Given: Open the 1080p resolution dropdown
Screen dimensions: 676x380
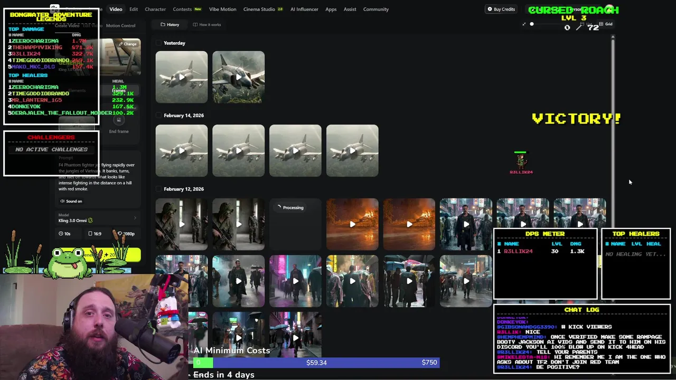Looking at the screenshot, I should (x=126, y=233).
